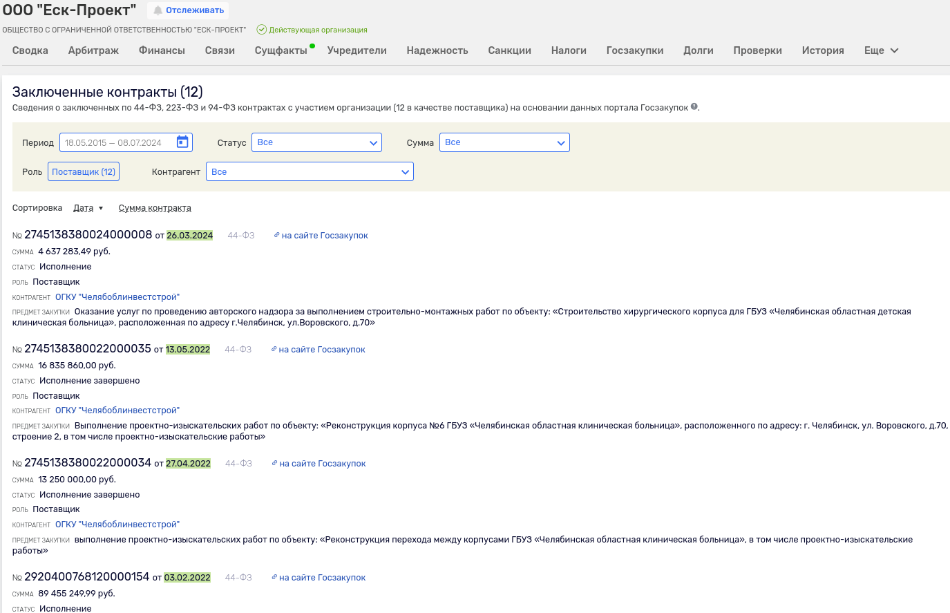Sort by Сумма контракта
950x613 pixels.
click(155, 208)
